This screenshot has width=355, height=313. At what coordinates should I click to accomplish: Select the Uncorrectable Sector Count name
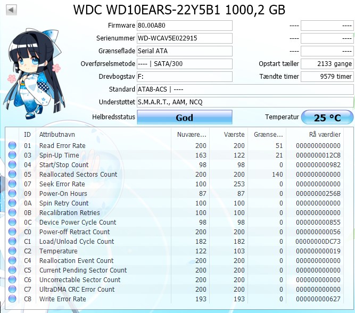coord(80,279)
